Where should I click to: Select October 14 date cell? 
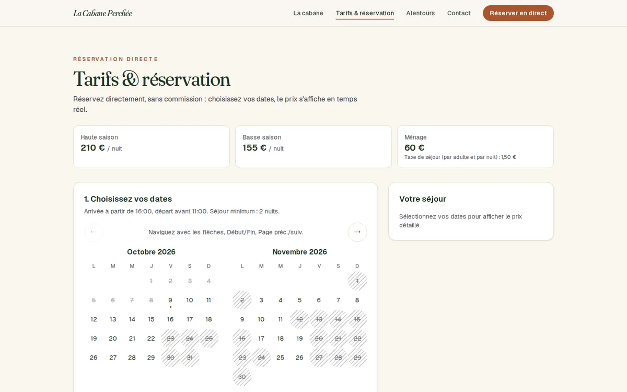[132, 319]
